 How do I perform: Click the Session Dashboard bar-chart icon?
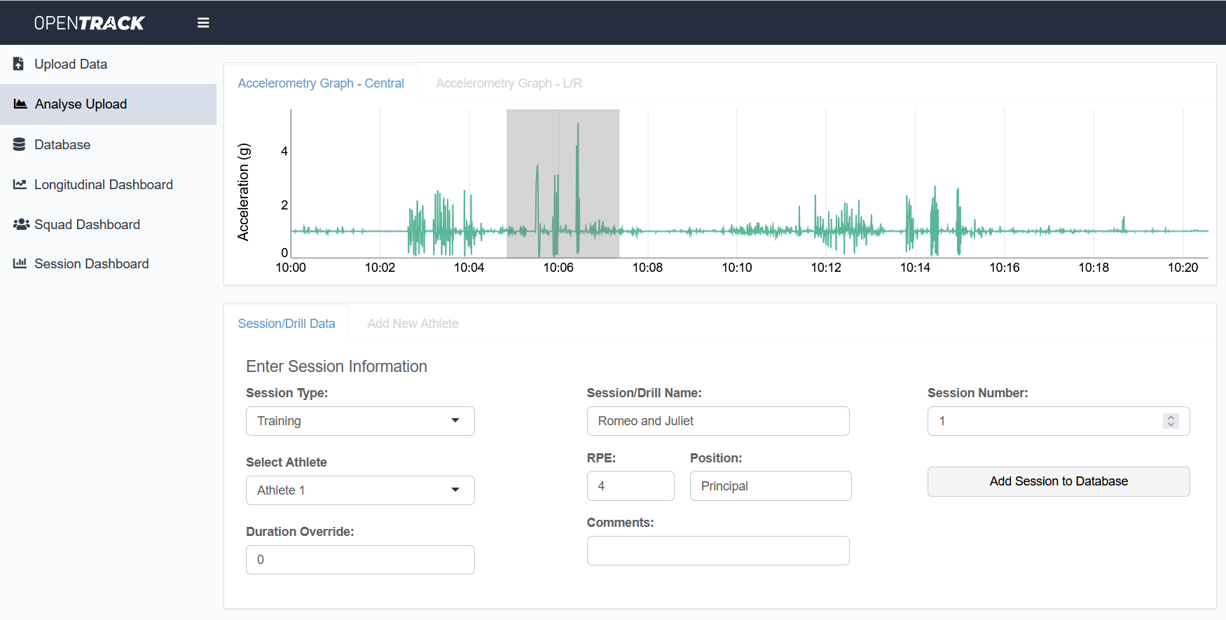pyautogui.click(x=20, y=263)
